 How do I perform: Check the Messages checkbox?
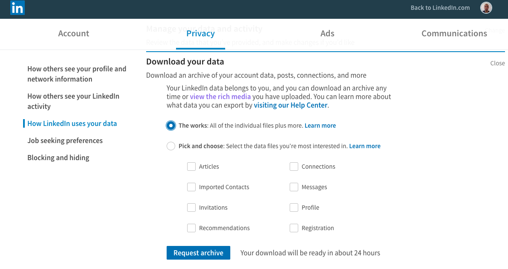[294, 187]
